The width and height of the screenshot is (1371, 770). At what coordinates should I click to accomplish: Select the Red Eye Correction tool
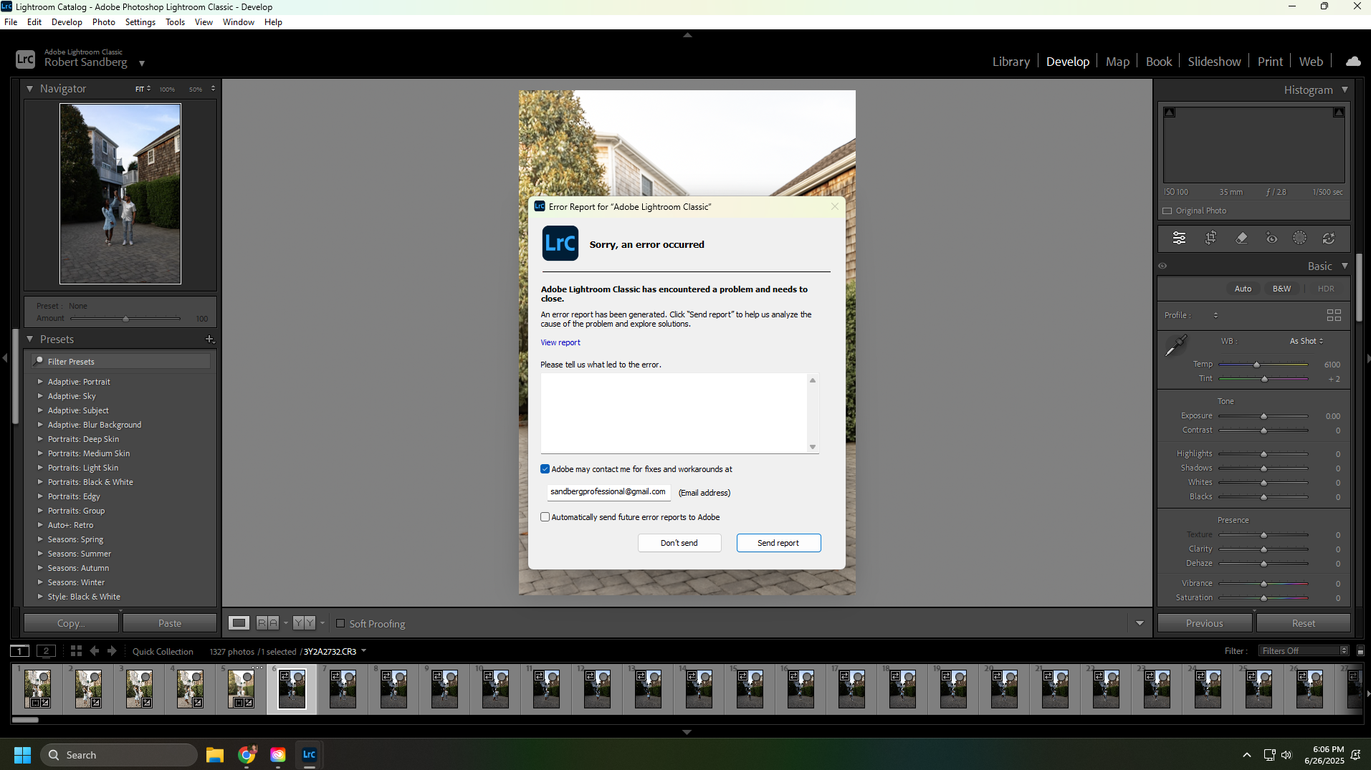[x=1272, y=239]
